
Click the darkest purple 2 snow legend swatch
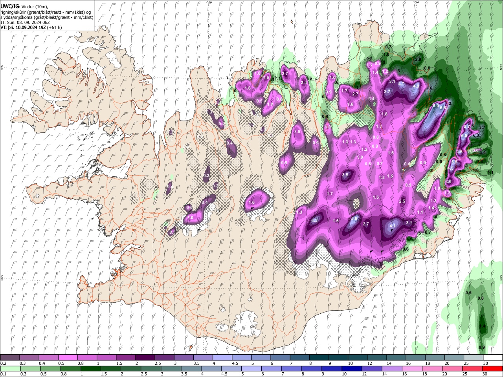pyautogui.click(x=145, y=358)
